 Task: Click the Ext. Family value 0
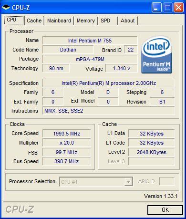pyautogui.click(x=53, y=102)
